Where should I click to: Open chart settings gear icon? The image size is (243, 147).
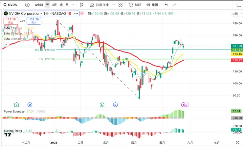point(237,142)
